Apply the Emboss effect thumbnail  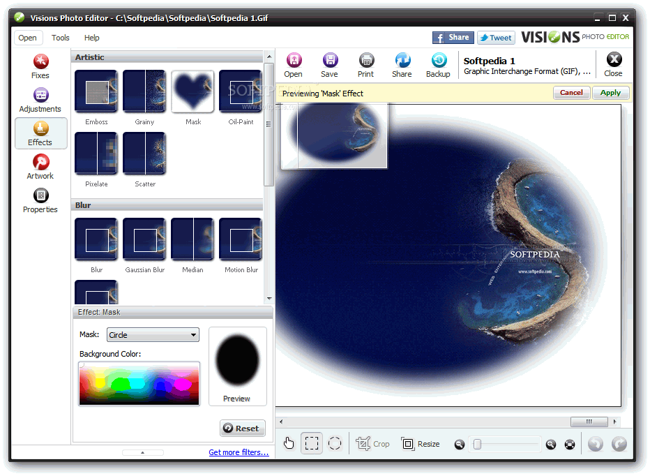96,91
